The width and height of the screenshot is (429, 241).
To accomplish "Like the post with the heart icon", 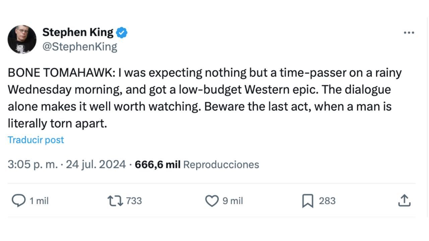I will tap(211, 201).
